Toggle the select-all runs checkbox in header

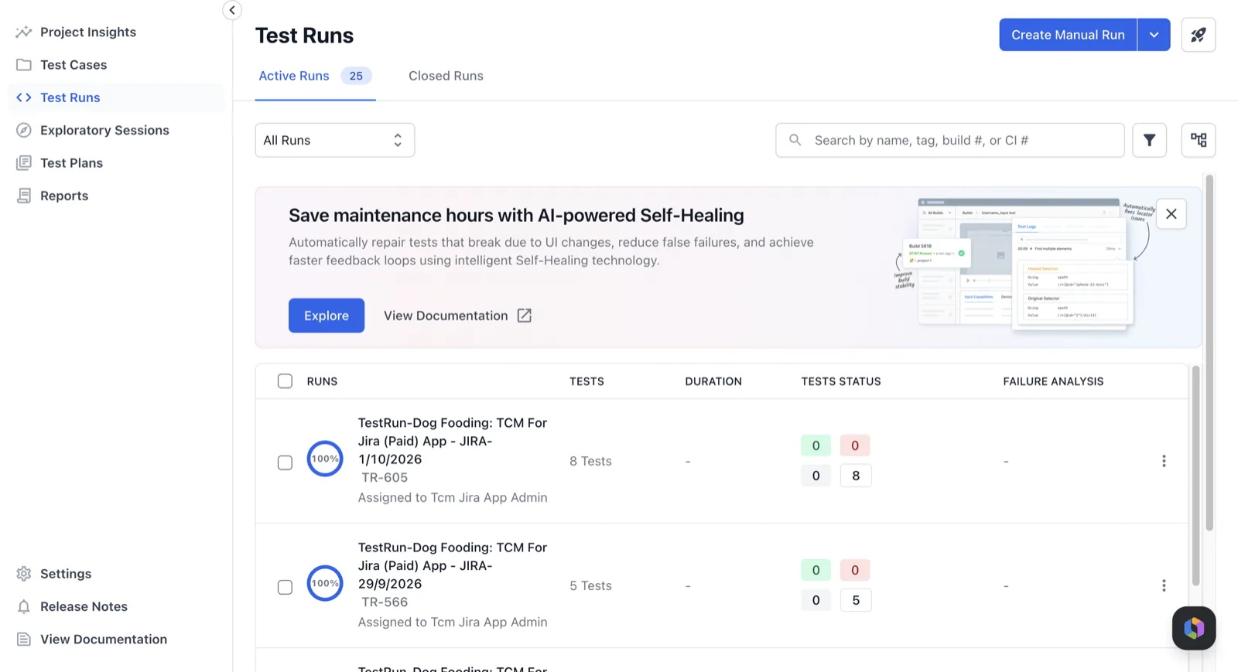[286, 381]
